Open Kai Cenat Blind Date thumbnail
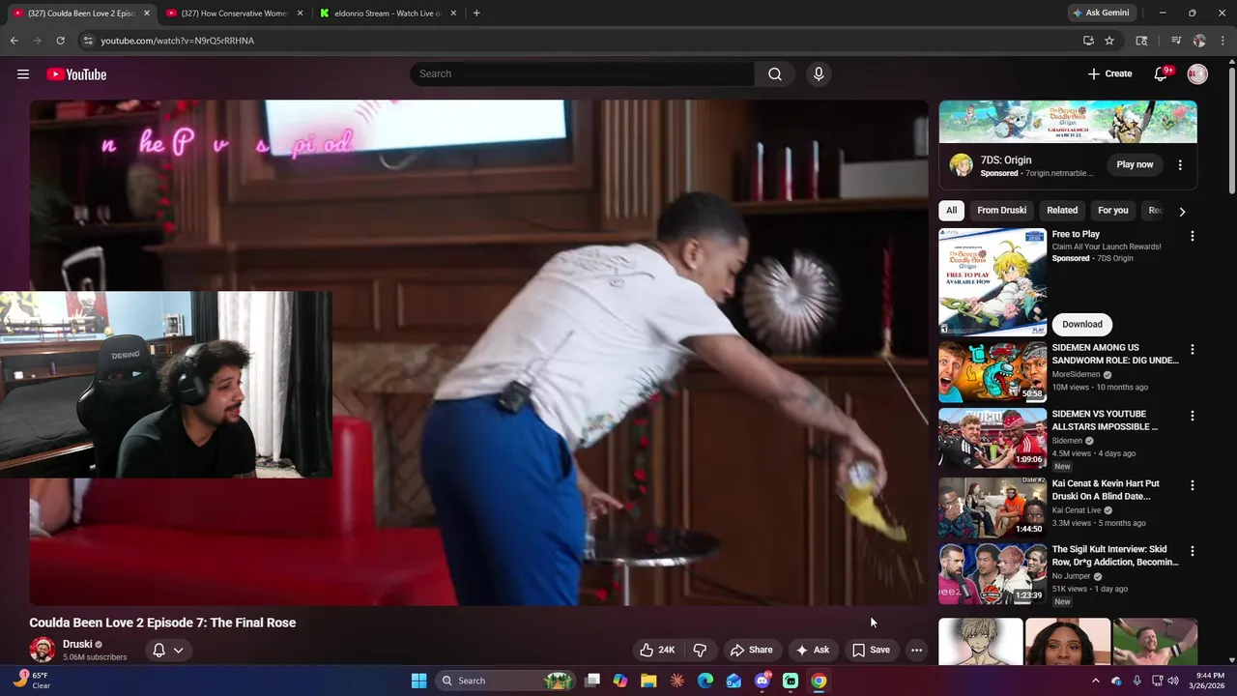The width and height of the screenshot is (1237, 696). click(992, 507)
